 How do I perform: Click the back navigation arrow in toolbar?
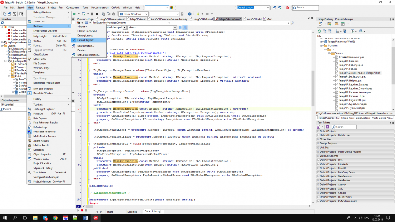click(198, 14)
